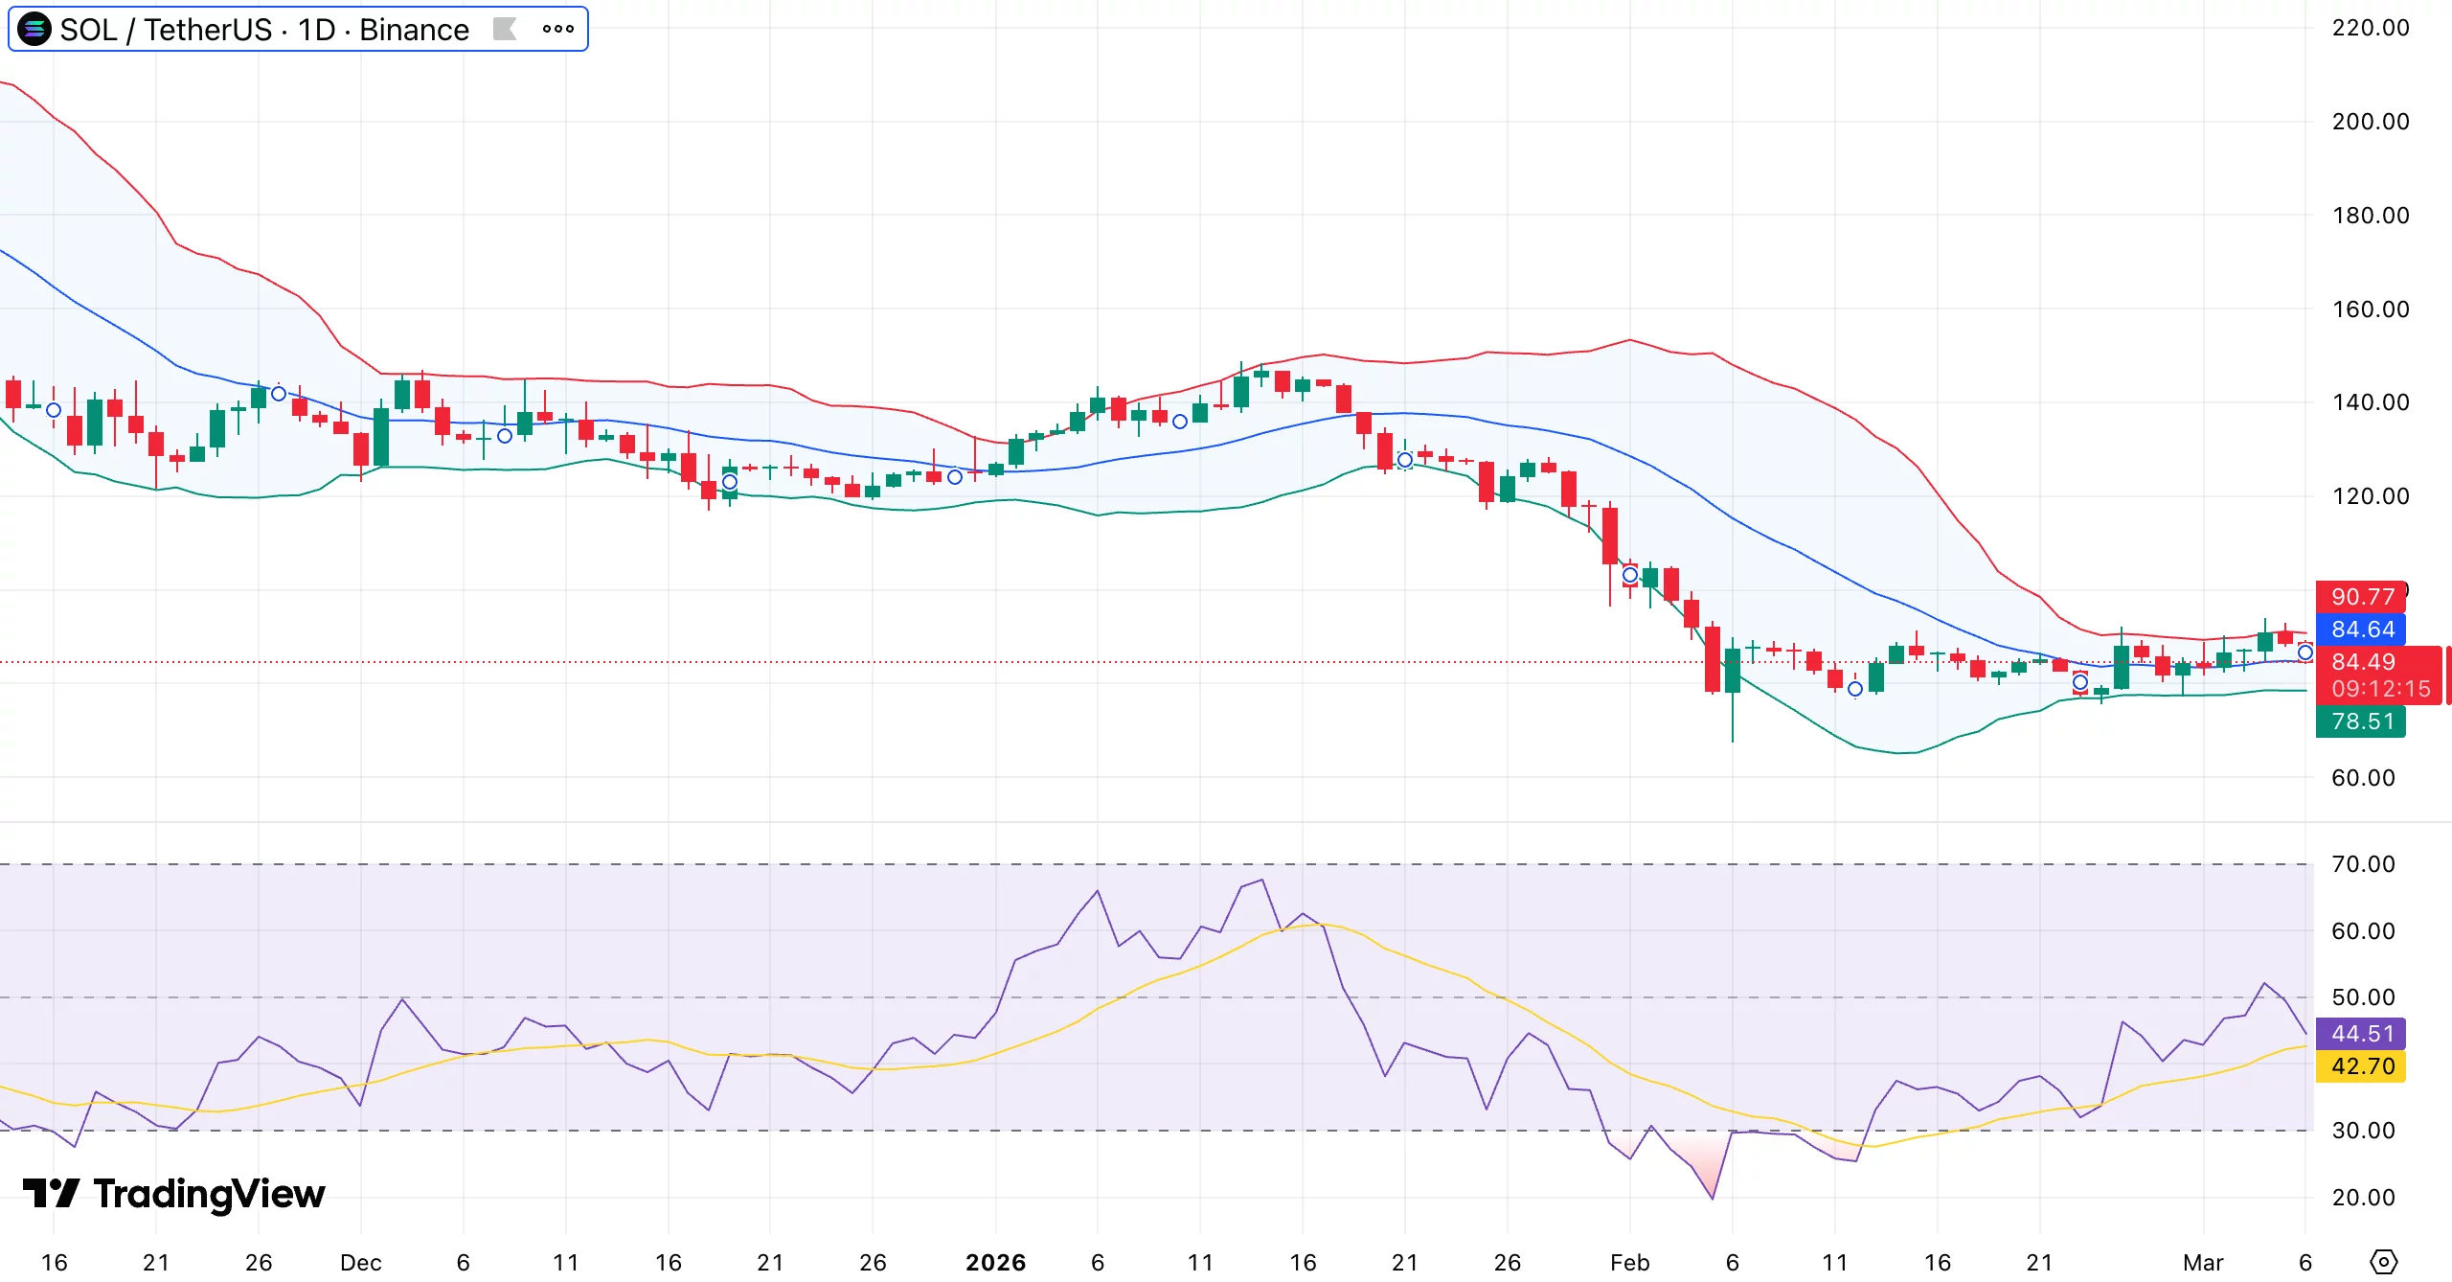Select the "1D" interval in the legend

[x=318, y=29]
